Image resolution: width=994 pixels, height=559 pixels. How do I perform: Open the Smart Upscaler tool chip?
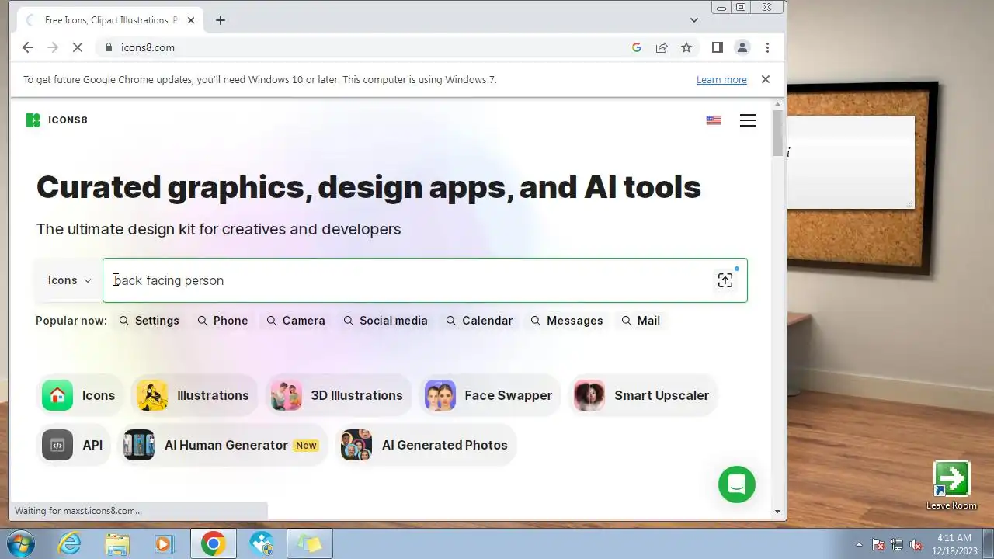coord(641,395)
